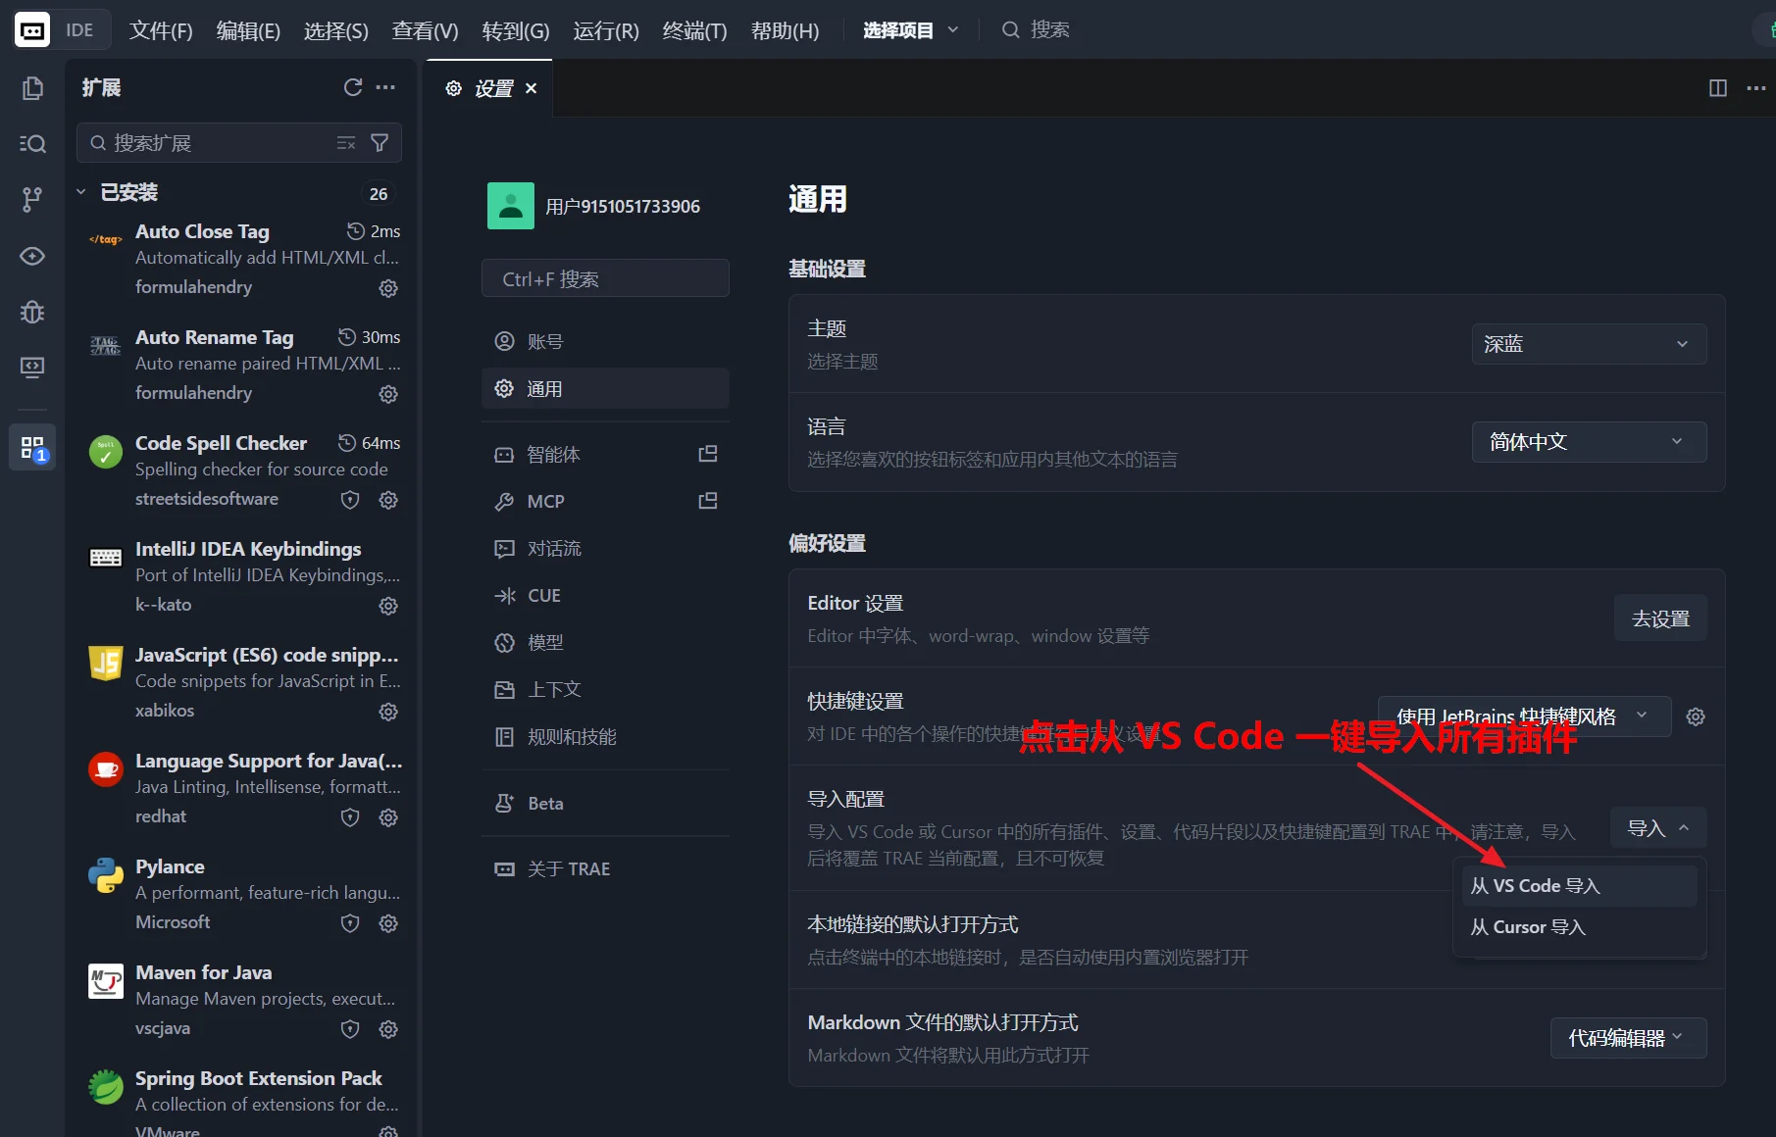Open Beta settings section

(x=605, y=803)
